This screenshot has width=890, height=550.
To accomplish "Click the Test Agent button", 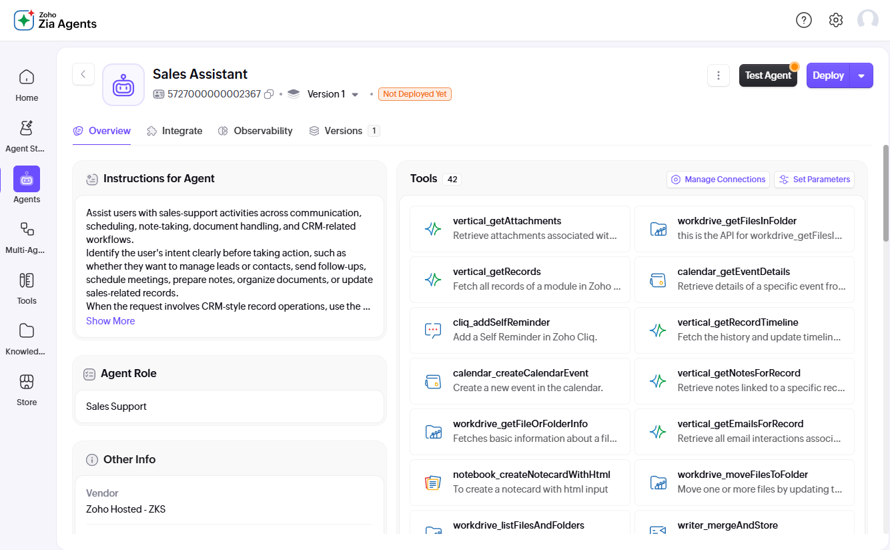I will [768, 75].
